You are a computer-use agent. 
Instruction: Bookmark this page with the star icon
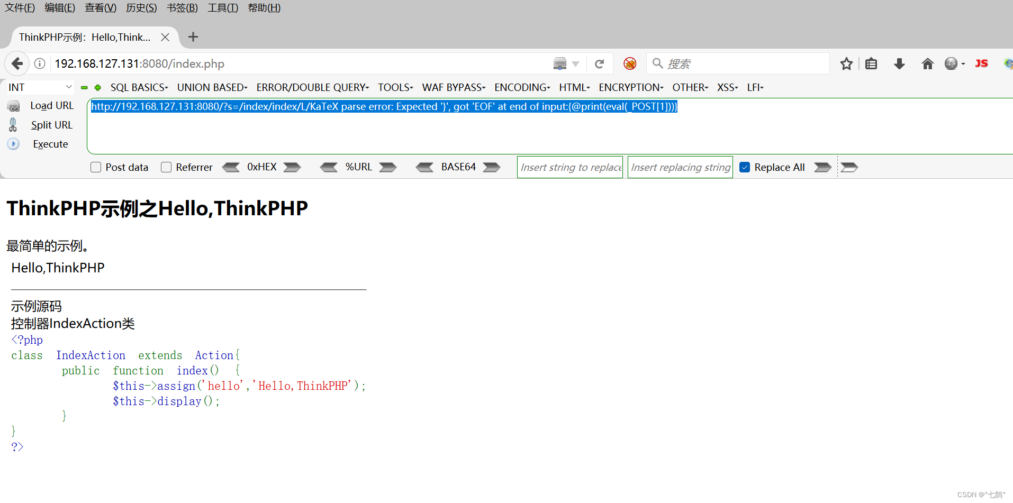(846, 64)
